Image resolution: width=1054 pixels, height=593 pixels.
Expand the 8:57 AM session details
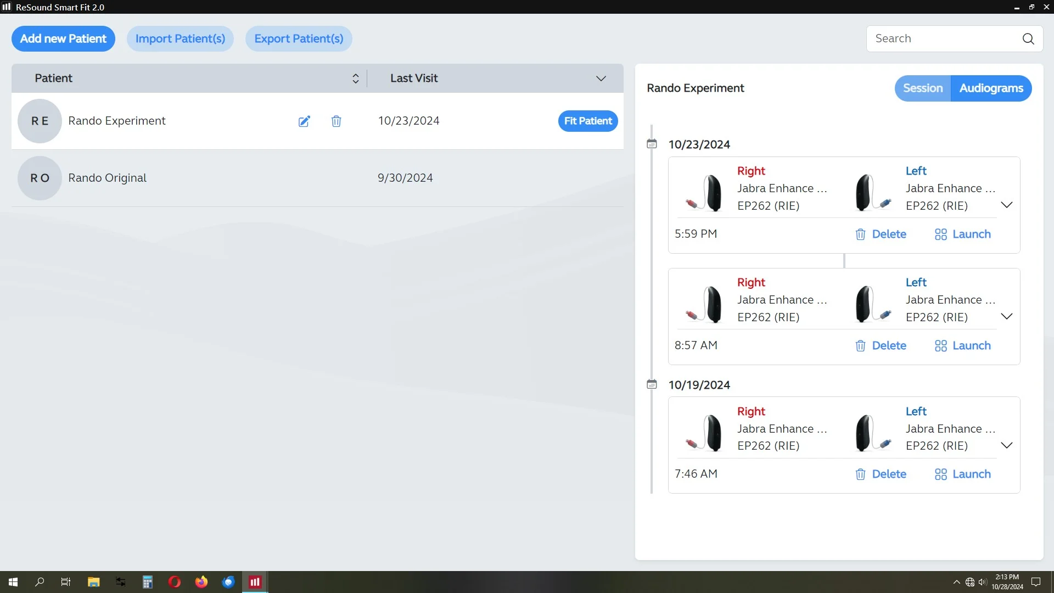tap(1006, 317)
